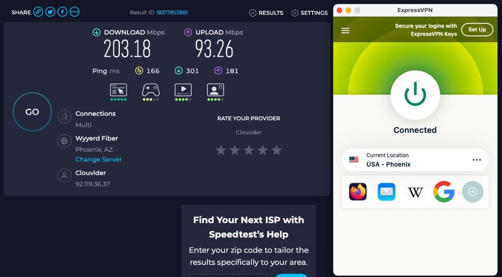Click the globe server icon
This screenshot has height=277, width=502.
coord(64,141)
